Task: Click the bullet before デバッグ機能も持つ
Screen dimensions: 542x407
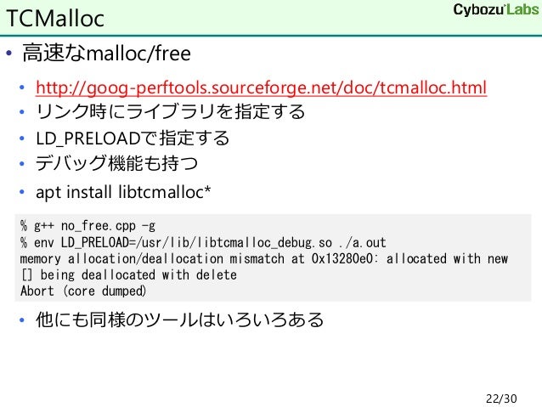Action: 23,163
